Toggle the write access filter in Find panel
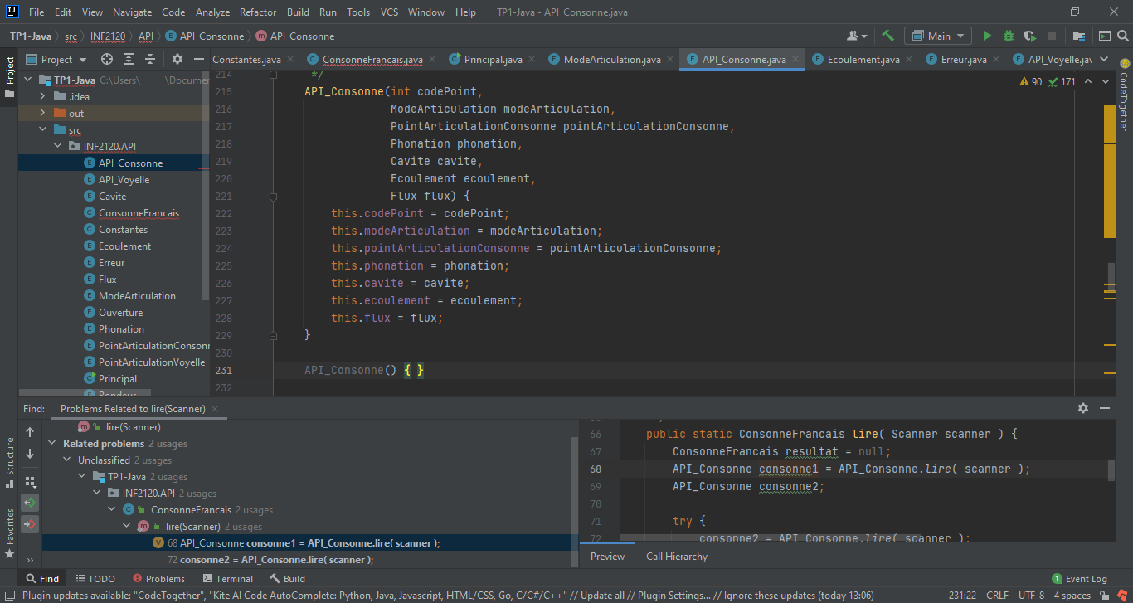 tap(30, 524)
